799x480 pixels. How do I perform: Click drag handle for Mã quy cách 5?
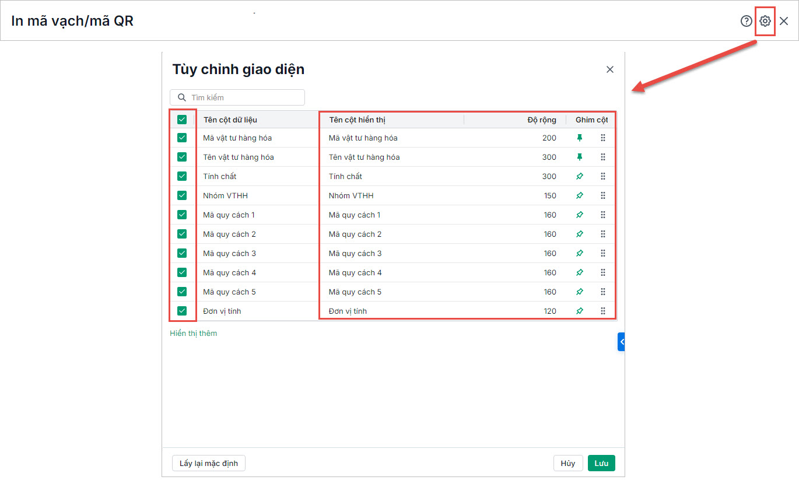603,292
